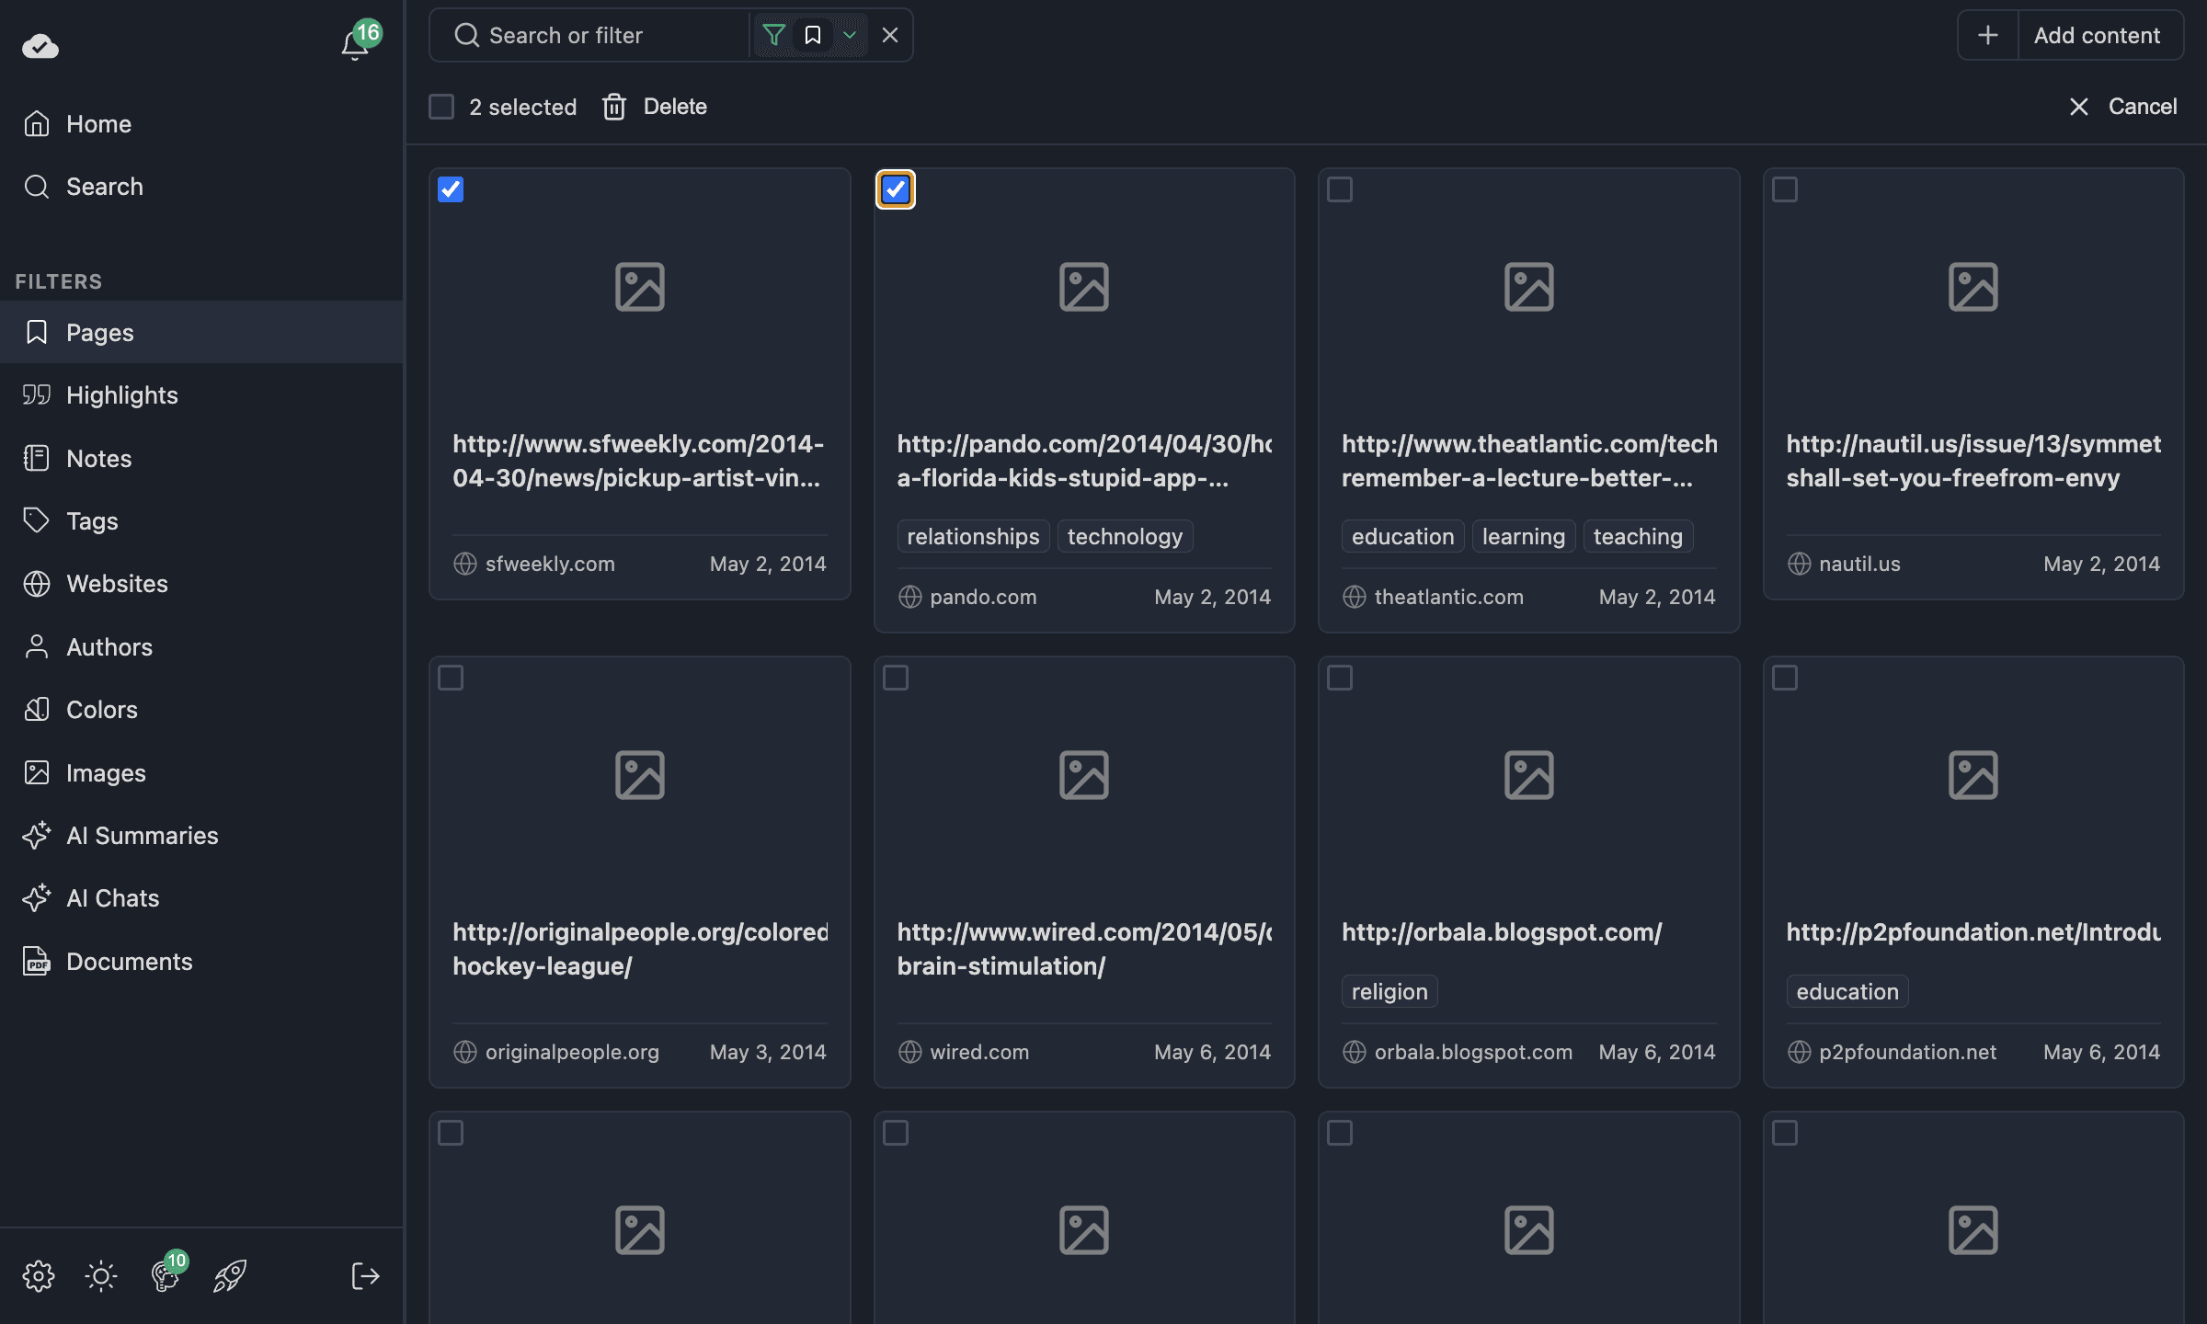The height and width of the screenshot is (1324, 2207).
Task: Open the AI Summaries section
Action: [143, 835]
